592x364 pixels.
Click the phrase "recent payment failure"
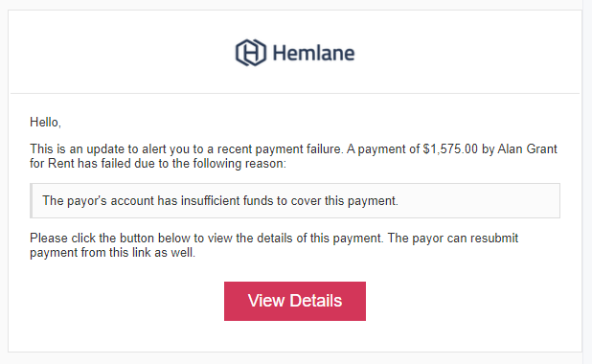(x=279, y=148)
